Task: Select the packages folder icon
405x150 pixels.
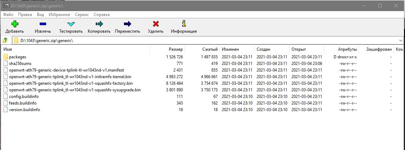Action: pyautogui.click(x=6, y=57)
